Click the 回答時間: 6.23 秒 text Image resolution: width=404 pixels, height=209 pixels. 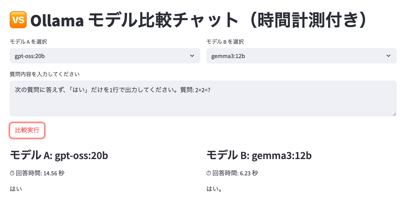[235, 173]
